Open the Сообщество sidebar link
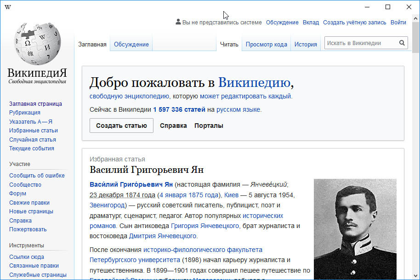The image size is (420, 280). pyautogui.click(x=25, y=185)
